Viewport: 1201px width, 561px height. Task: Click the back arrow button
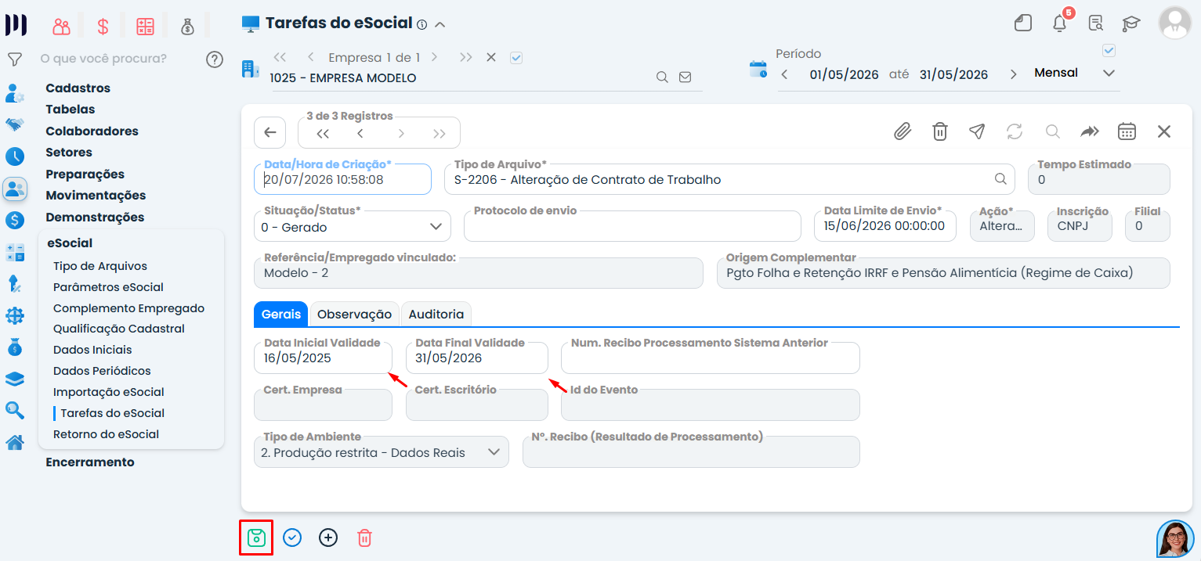(x=270, y=132)
